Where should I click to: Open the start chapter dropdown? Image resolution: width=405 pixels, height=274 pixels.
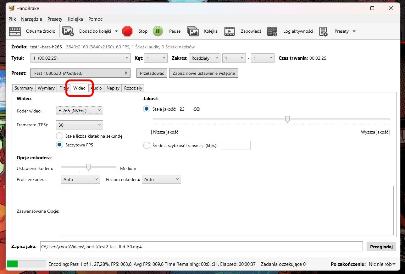(x=234, y=58)
